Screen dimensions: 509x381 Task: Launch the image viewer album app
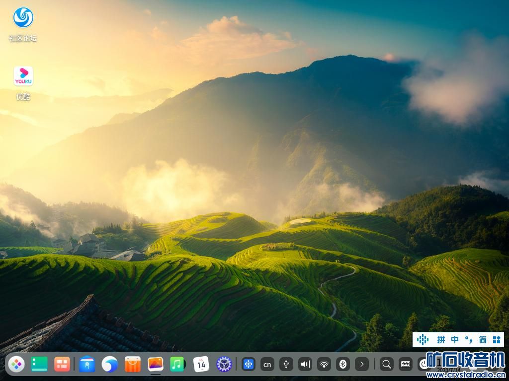tap(156, 365)
